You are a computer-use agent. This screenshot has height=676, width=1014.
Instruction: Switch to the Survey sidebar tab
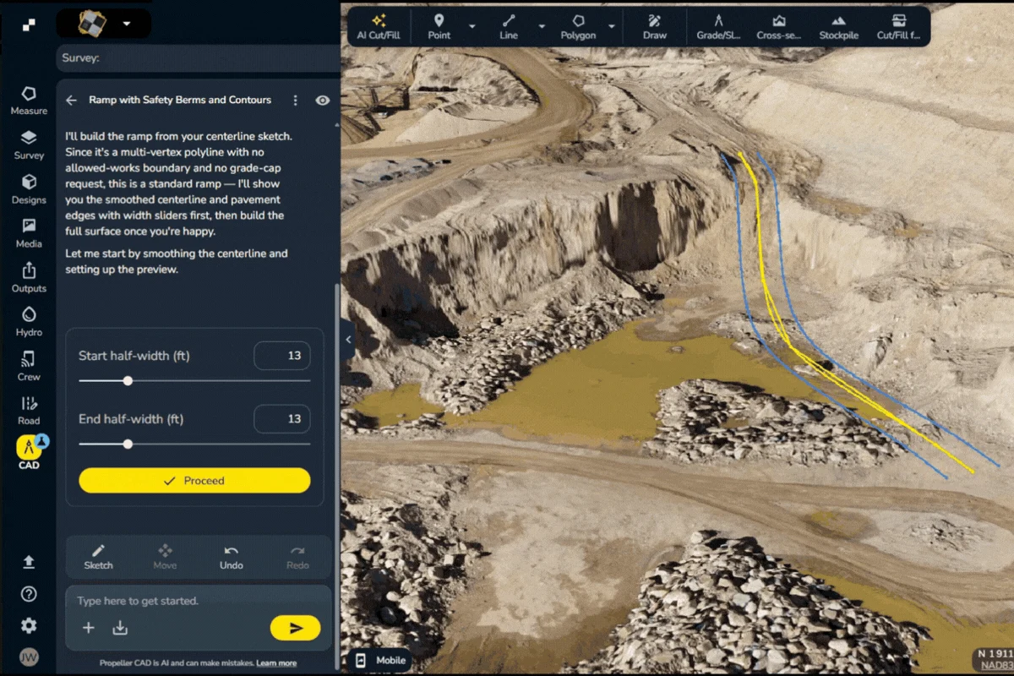coord(29,144)
